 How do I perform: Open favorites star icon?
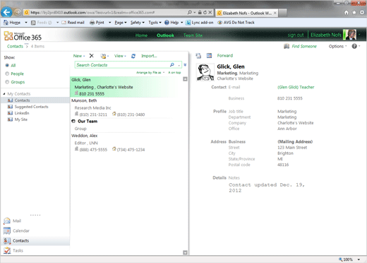point(354,13)
